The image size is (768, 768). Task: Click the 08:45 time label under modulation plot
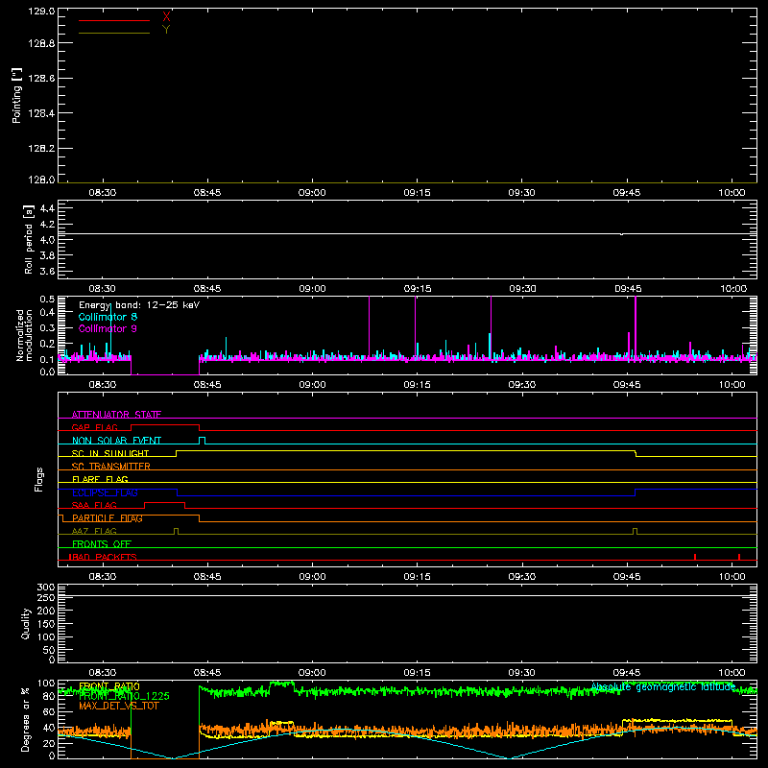[x=207, y=385]
